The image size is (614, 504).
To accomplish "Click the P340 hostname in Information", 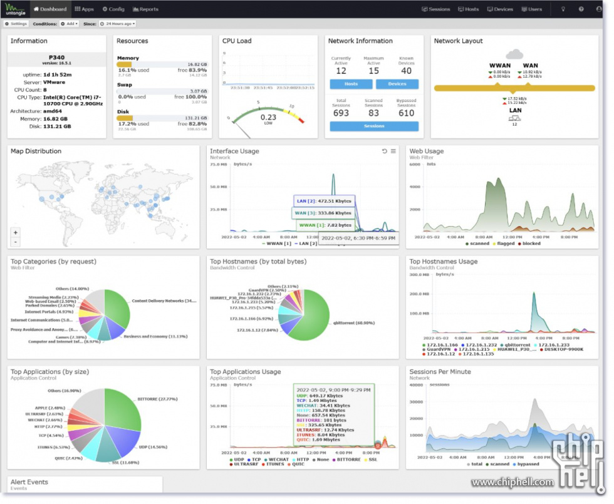I will [57, 57].
